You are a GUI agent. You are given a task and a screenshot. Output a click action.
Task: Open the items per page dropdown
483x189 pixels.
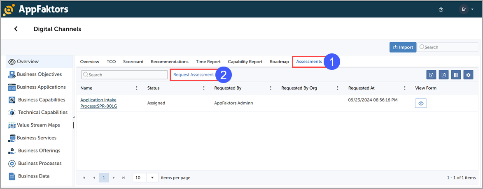pos(152,177)
